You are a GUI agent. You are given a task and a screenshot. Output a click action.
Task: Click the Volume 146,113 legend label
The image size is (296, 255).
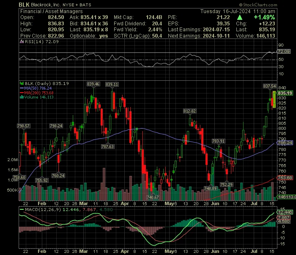click(x=39, y=97)
